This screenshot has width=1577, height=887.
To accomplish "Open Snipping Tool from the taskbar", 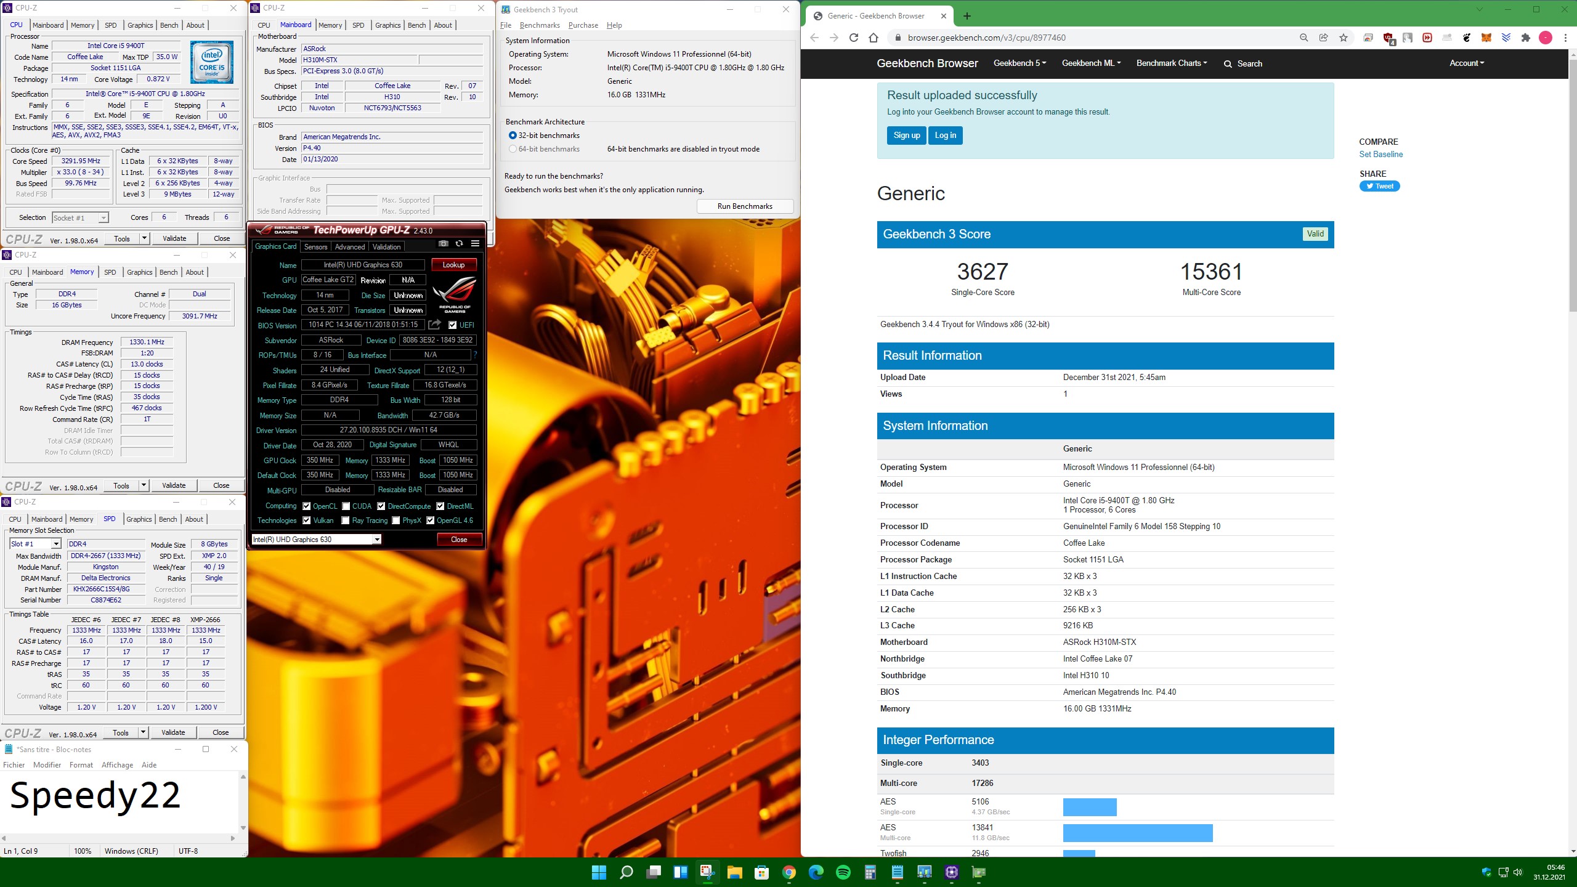I will (707, 872).
